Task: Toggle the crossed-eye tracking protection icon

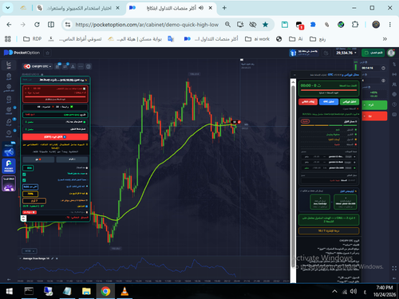Action: pyautogui.click(x=253, y=25)
